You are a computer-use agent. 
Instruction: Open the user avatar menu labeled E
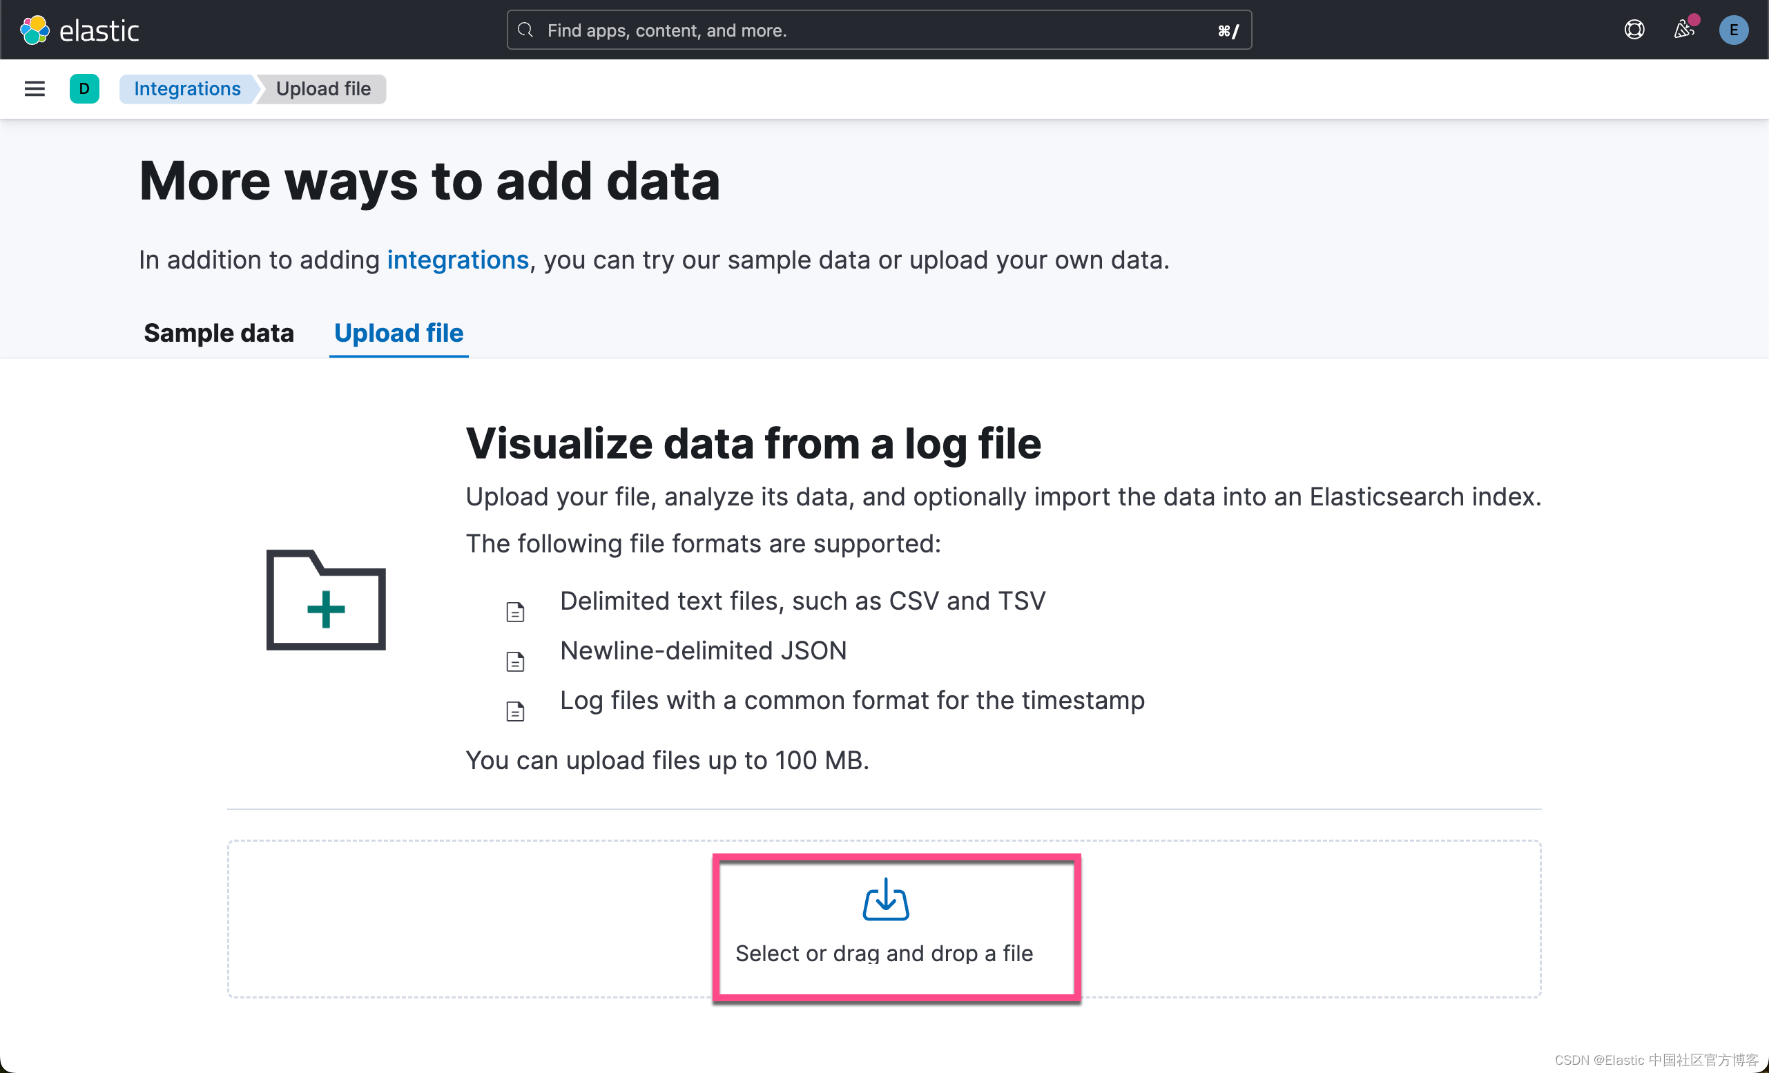tap(1734, 30)
